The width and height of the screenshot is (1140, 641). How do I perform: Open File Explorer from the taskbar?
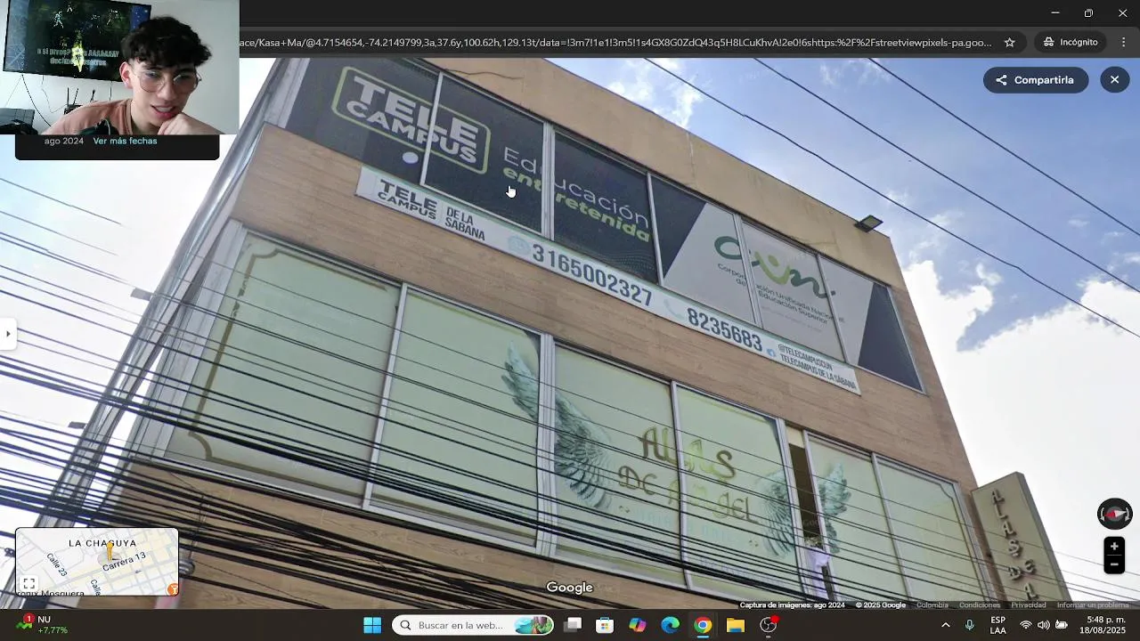736,625
